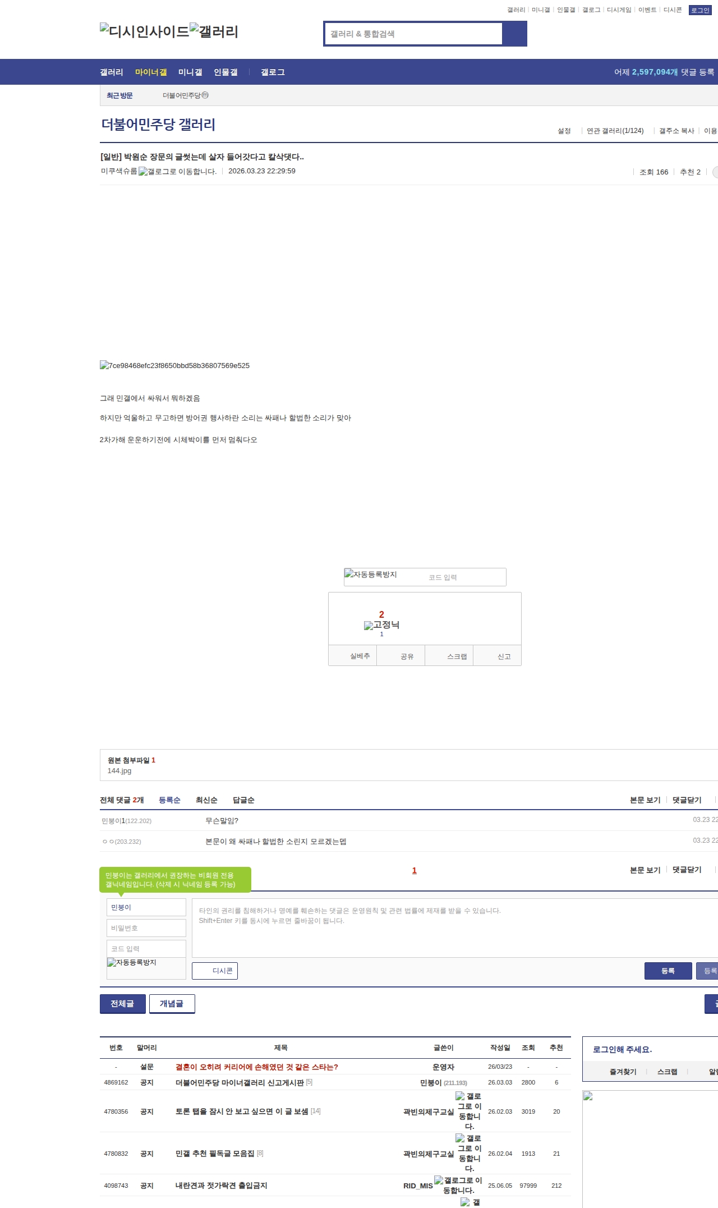Open notice 내란견과 젓가락견 출입금지
The height and width of the screenshot is (1208, 718).
click(222, 1185)
